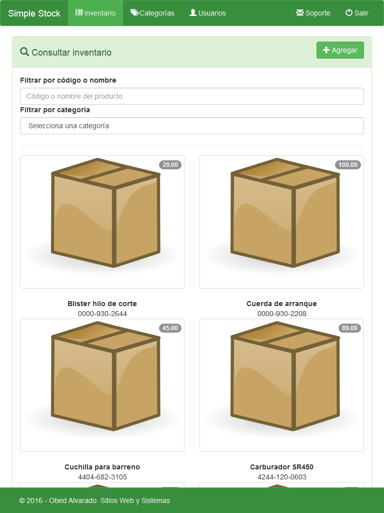Click the plus icon inside the Agregar button
This screenshot has height=513, width=384.
(x=326, y=50)
